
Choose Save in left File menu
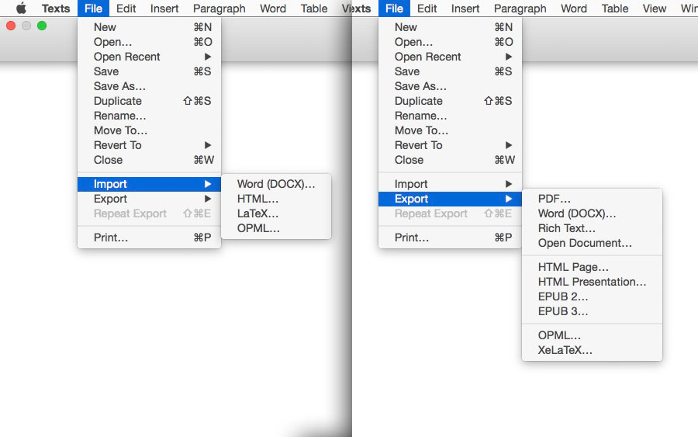point(149,71)
